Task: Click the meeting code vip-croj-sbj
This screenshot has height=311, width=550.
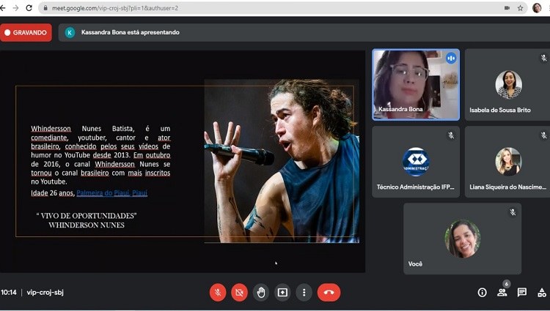Action: [x=45, y=292]
